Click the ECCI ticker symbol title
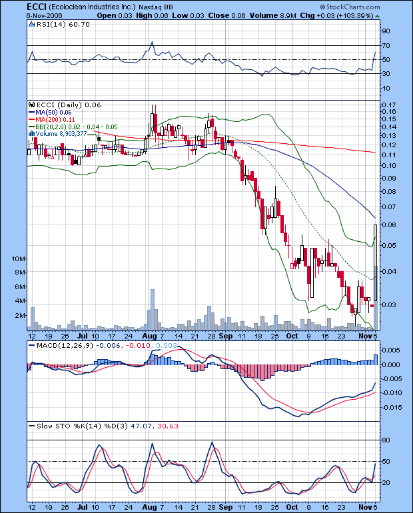Image resolution: width=413 pixels, height=513 pixels. pyautogui.click(x=36, y=7)
